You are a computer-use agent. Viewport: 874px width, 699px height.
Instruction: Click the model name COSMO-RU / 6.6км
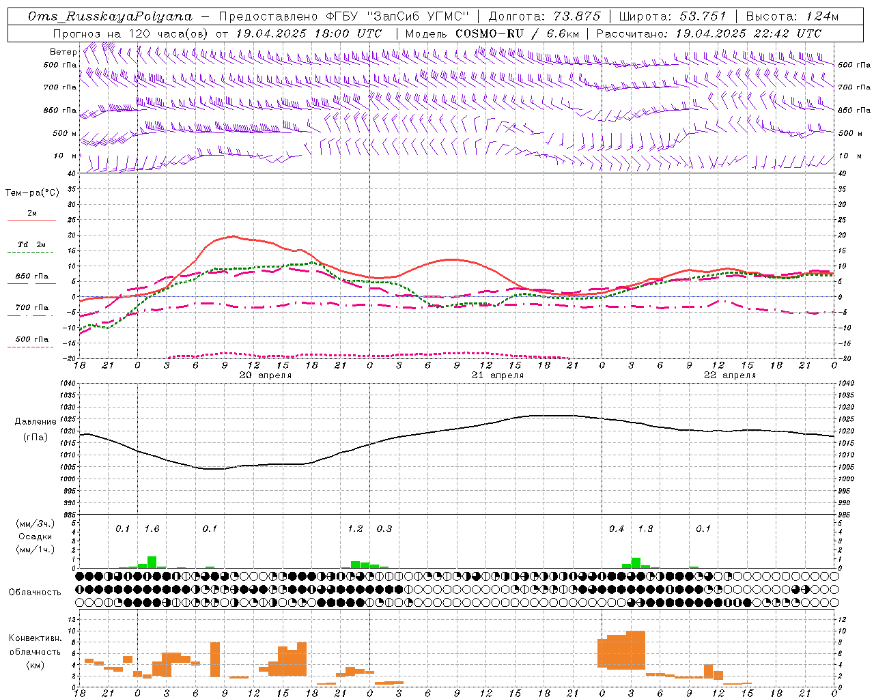518,33
